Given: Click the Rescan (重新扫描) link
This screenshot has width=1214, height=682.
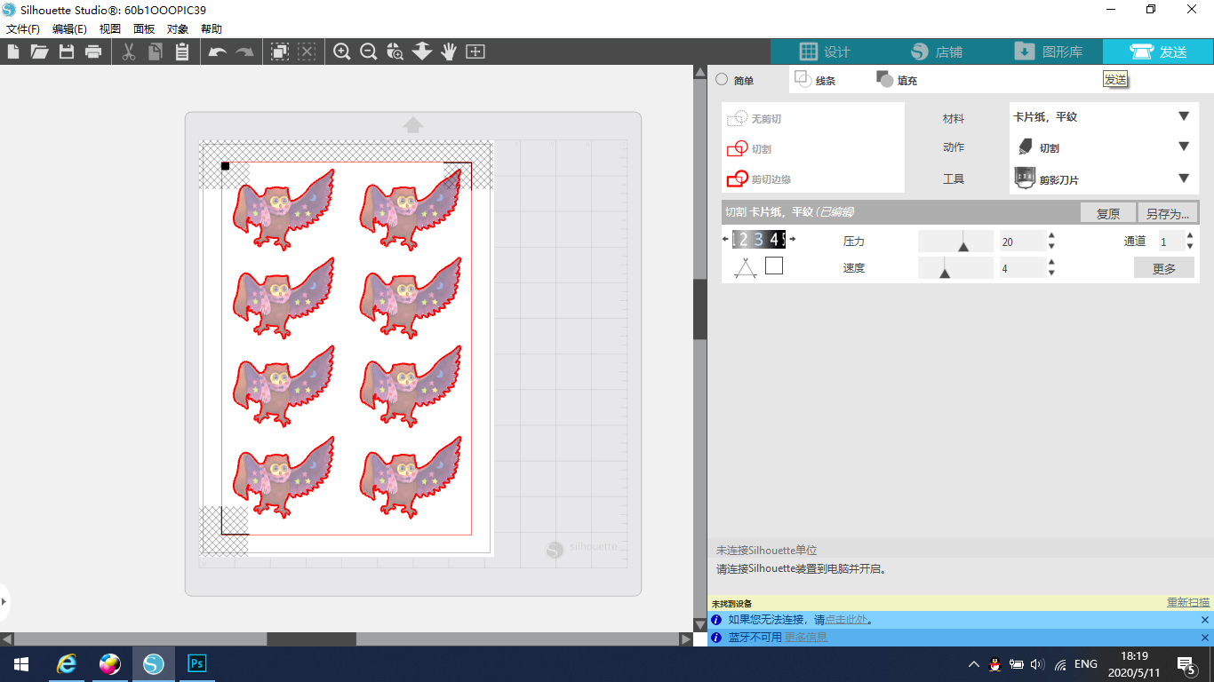Looking at the screenshot, I should coord(1188,603).
